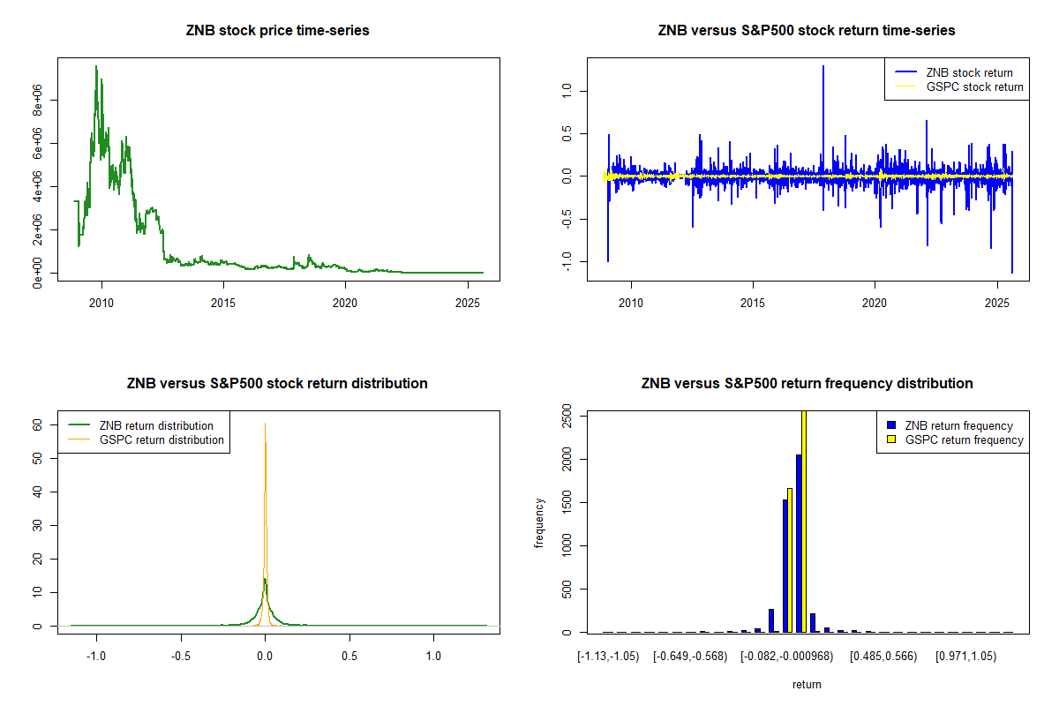The image size is (1059, 706).
Task: Click the green line beside ZNB return distribution legend
Action: tap(79, 425)
